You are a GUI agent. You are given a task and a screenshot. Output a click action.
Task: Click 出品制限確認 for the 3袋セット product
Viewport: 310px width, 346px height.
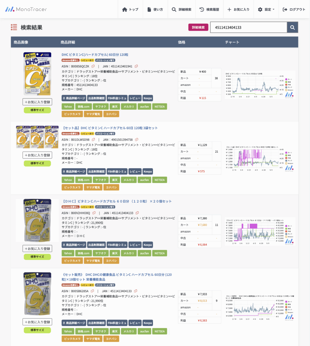point(96,171)
